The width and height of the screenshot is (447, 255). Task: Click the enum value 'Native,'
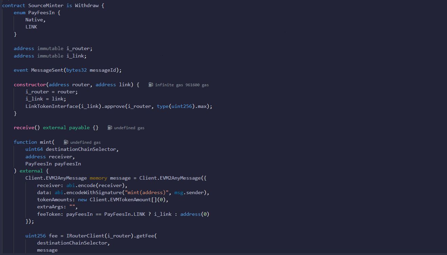[x=36, y=20]
